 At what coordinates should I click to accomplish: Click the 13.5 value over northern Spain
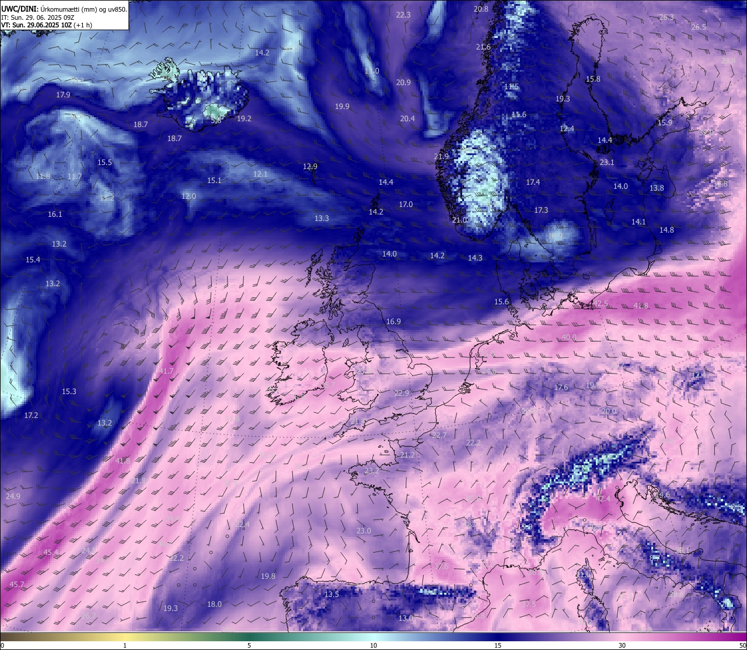pyautogui.click(x=331, y=594)
